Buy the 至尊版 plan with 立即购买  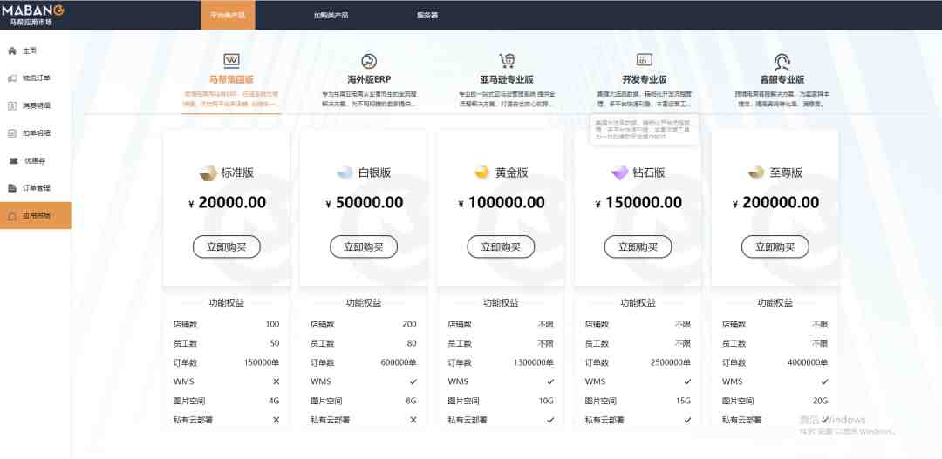(775, 246)
